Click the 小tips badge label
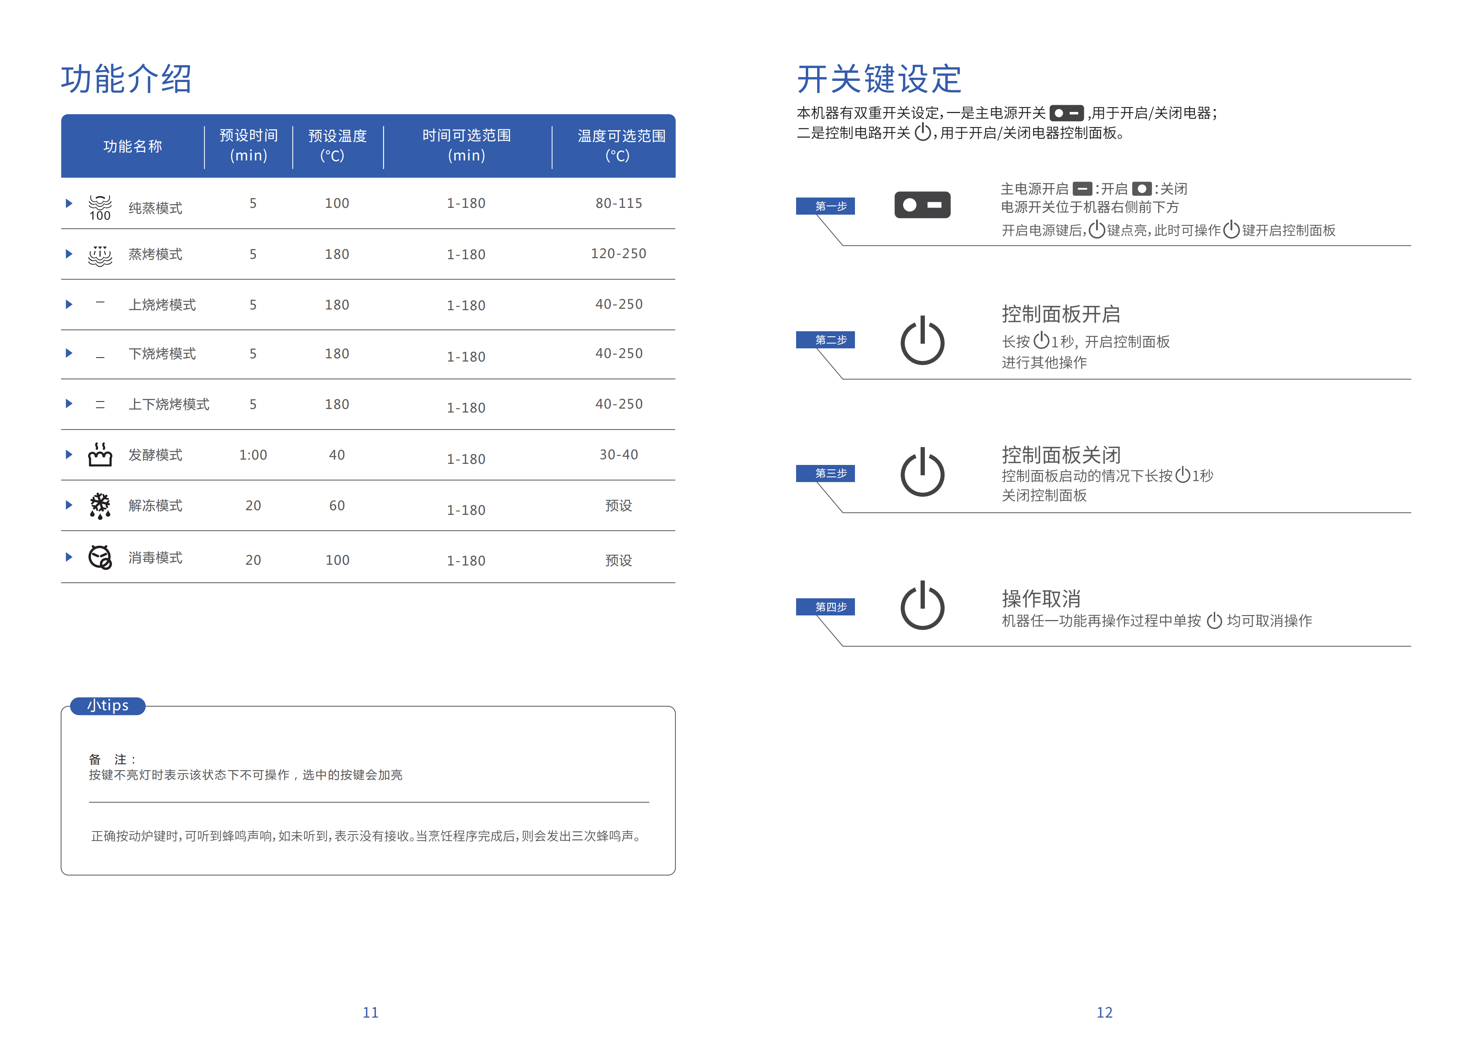The width and height of the screenshot is (1472, 1039). coord(108,706)
